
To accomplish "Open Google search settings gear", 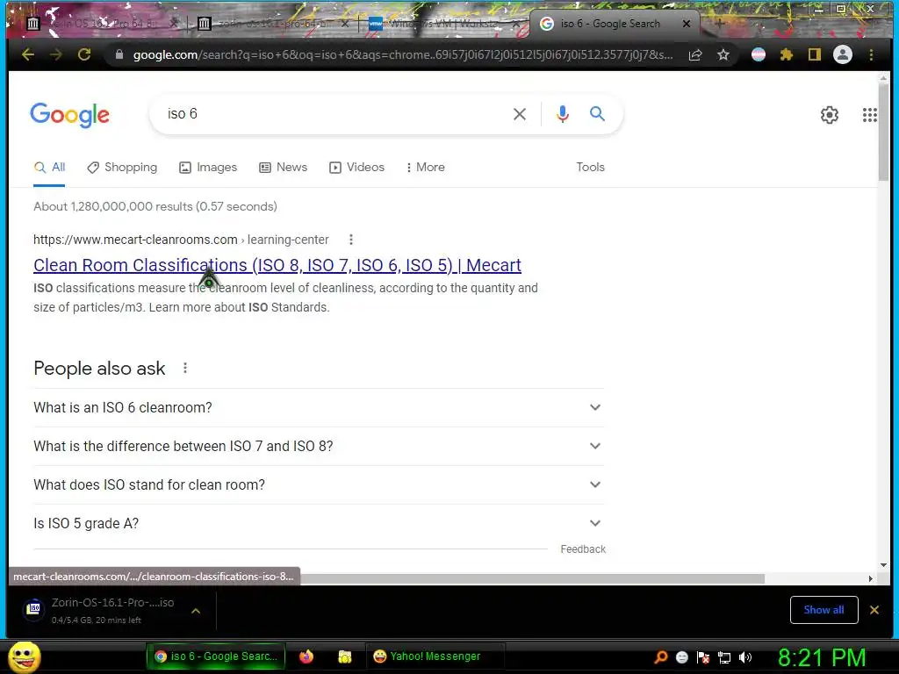I will click(829, 115).
